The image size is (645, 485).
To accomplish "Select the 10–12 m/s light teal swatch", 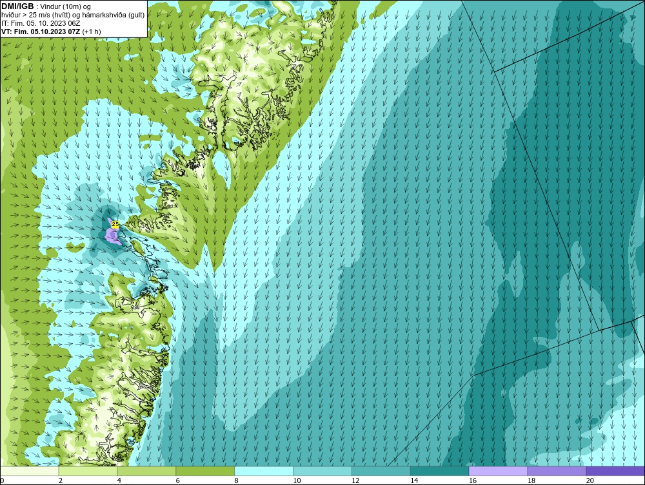I will tap(322, 471).
